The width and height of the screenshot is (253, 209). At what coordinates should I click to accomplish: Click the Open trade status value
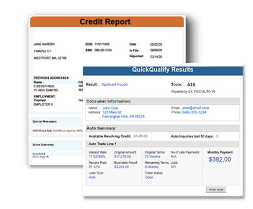(149, 177)
